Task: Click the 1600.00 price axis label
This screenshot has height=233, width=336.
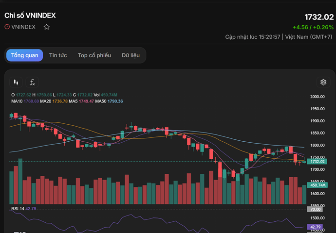Action: [x=317, y=194]
